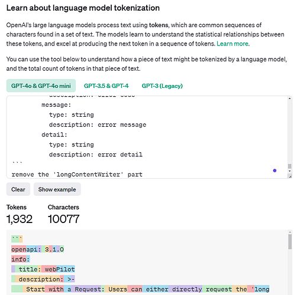The image size is (297, 295).
Task: Click the Clear button
Action: (18, 189)
